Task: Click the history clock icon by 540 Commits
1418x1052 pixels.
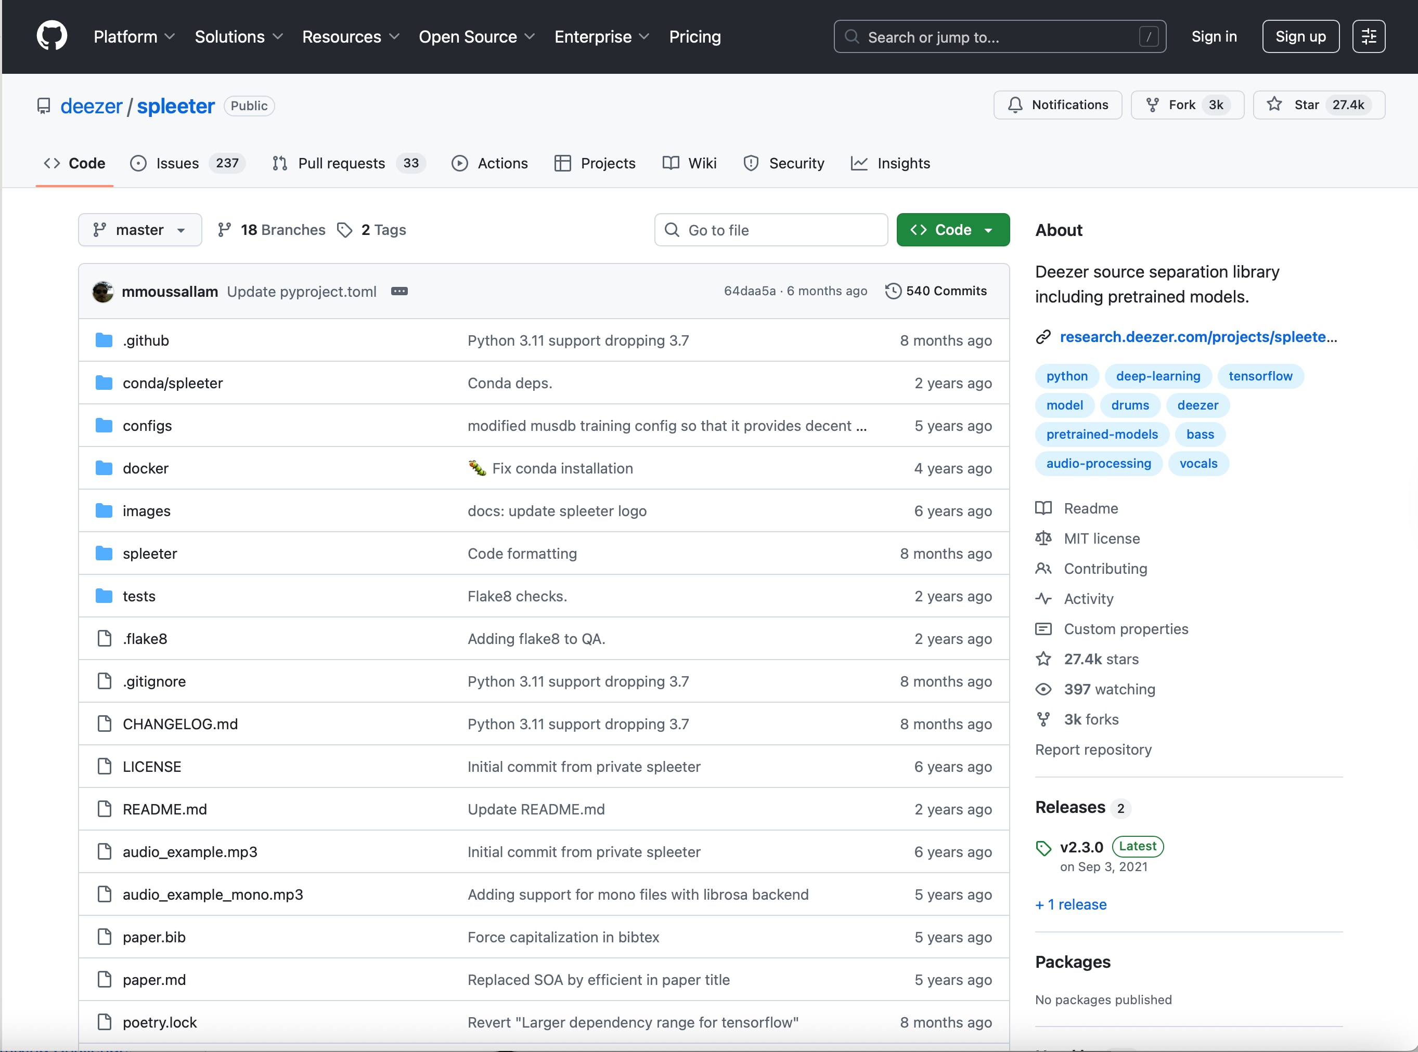Action: click(x=893, y=291)
